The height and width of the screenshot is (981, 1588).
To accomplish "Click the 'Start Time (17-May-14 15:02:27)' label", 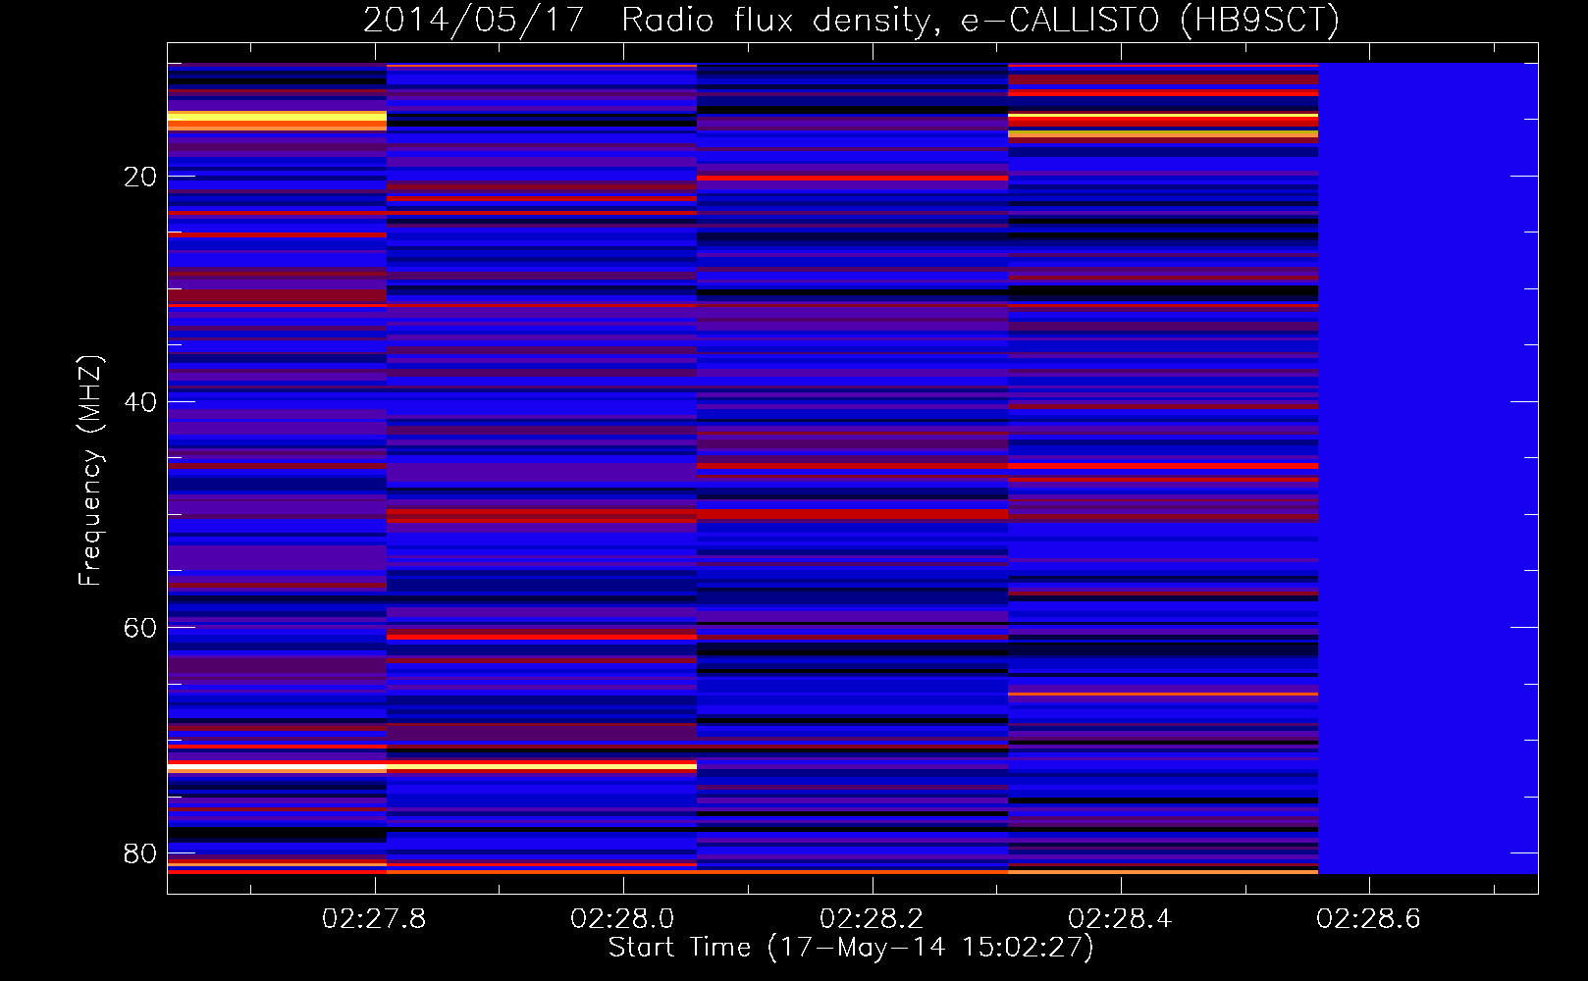I will (851, 948).
